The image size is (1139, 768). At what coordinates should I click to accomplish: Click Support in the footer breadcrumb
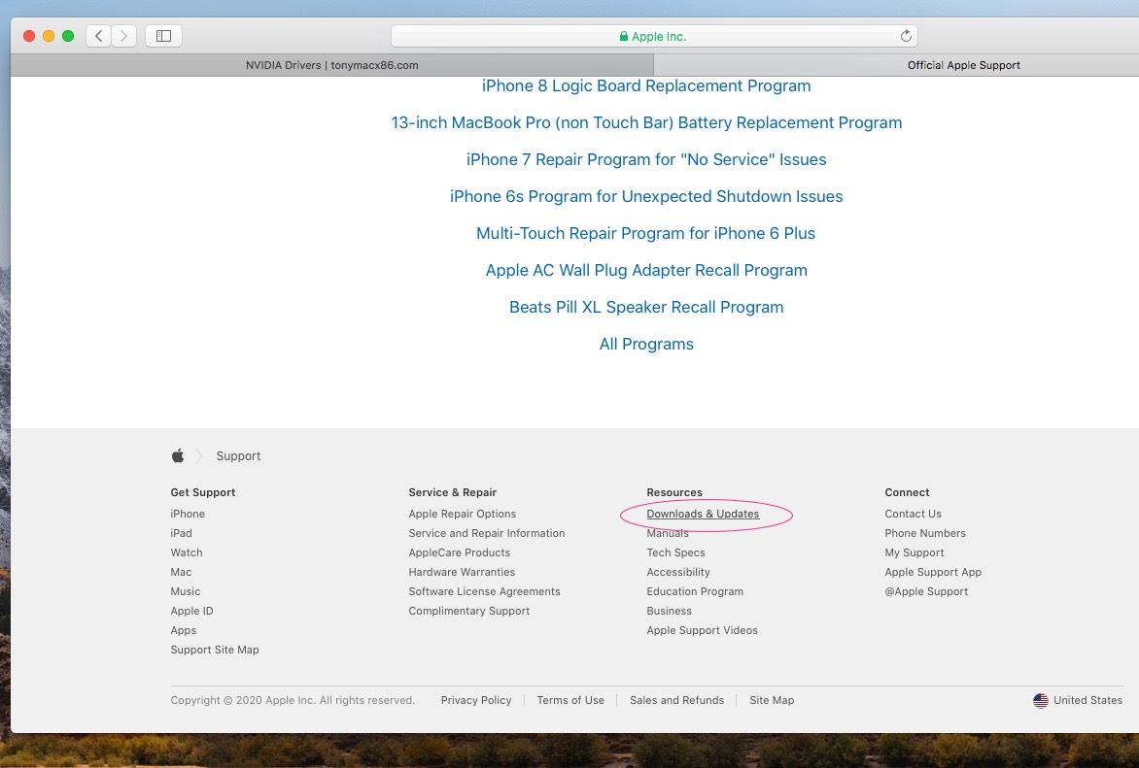pyautogui.click(x=238, y=456)
